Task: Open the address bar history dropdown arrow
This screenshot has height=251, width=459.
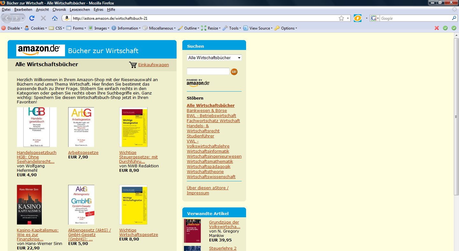Action: point(348,18)
